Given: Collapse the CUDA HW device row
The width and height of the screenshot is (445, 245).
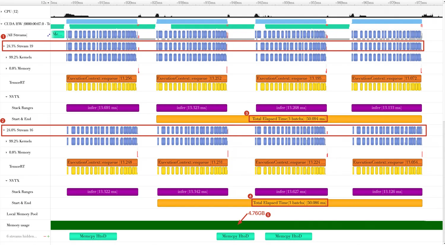Looking at the screenshot, I should [x=1, y=24].
